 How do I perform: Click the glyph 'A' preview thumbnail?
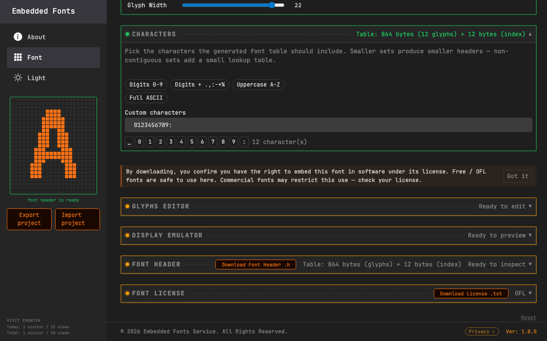53,145
